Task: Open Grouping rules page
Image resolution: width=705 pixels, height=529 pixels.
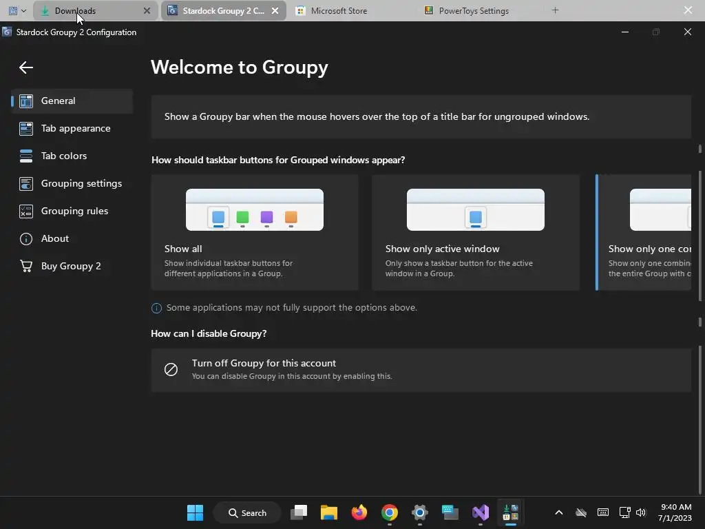Action: [72, 211]
